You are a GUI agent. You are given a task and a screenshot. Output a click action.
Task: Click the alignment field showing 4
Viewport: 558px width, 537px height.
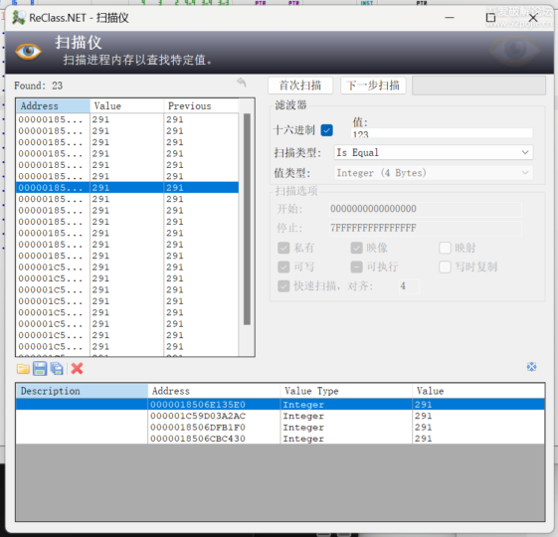[409, 286]
